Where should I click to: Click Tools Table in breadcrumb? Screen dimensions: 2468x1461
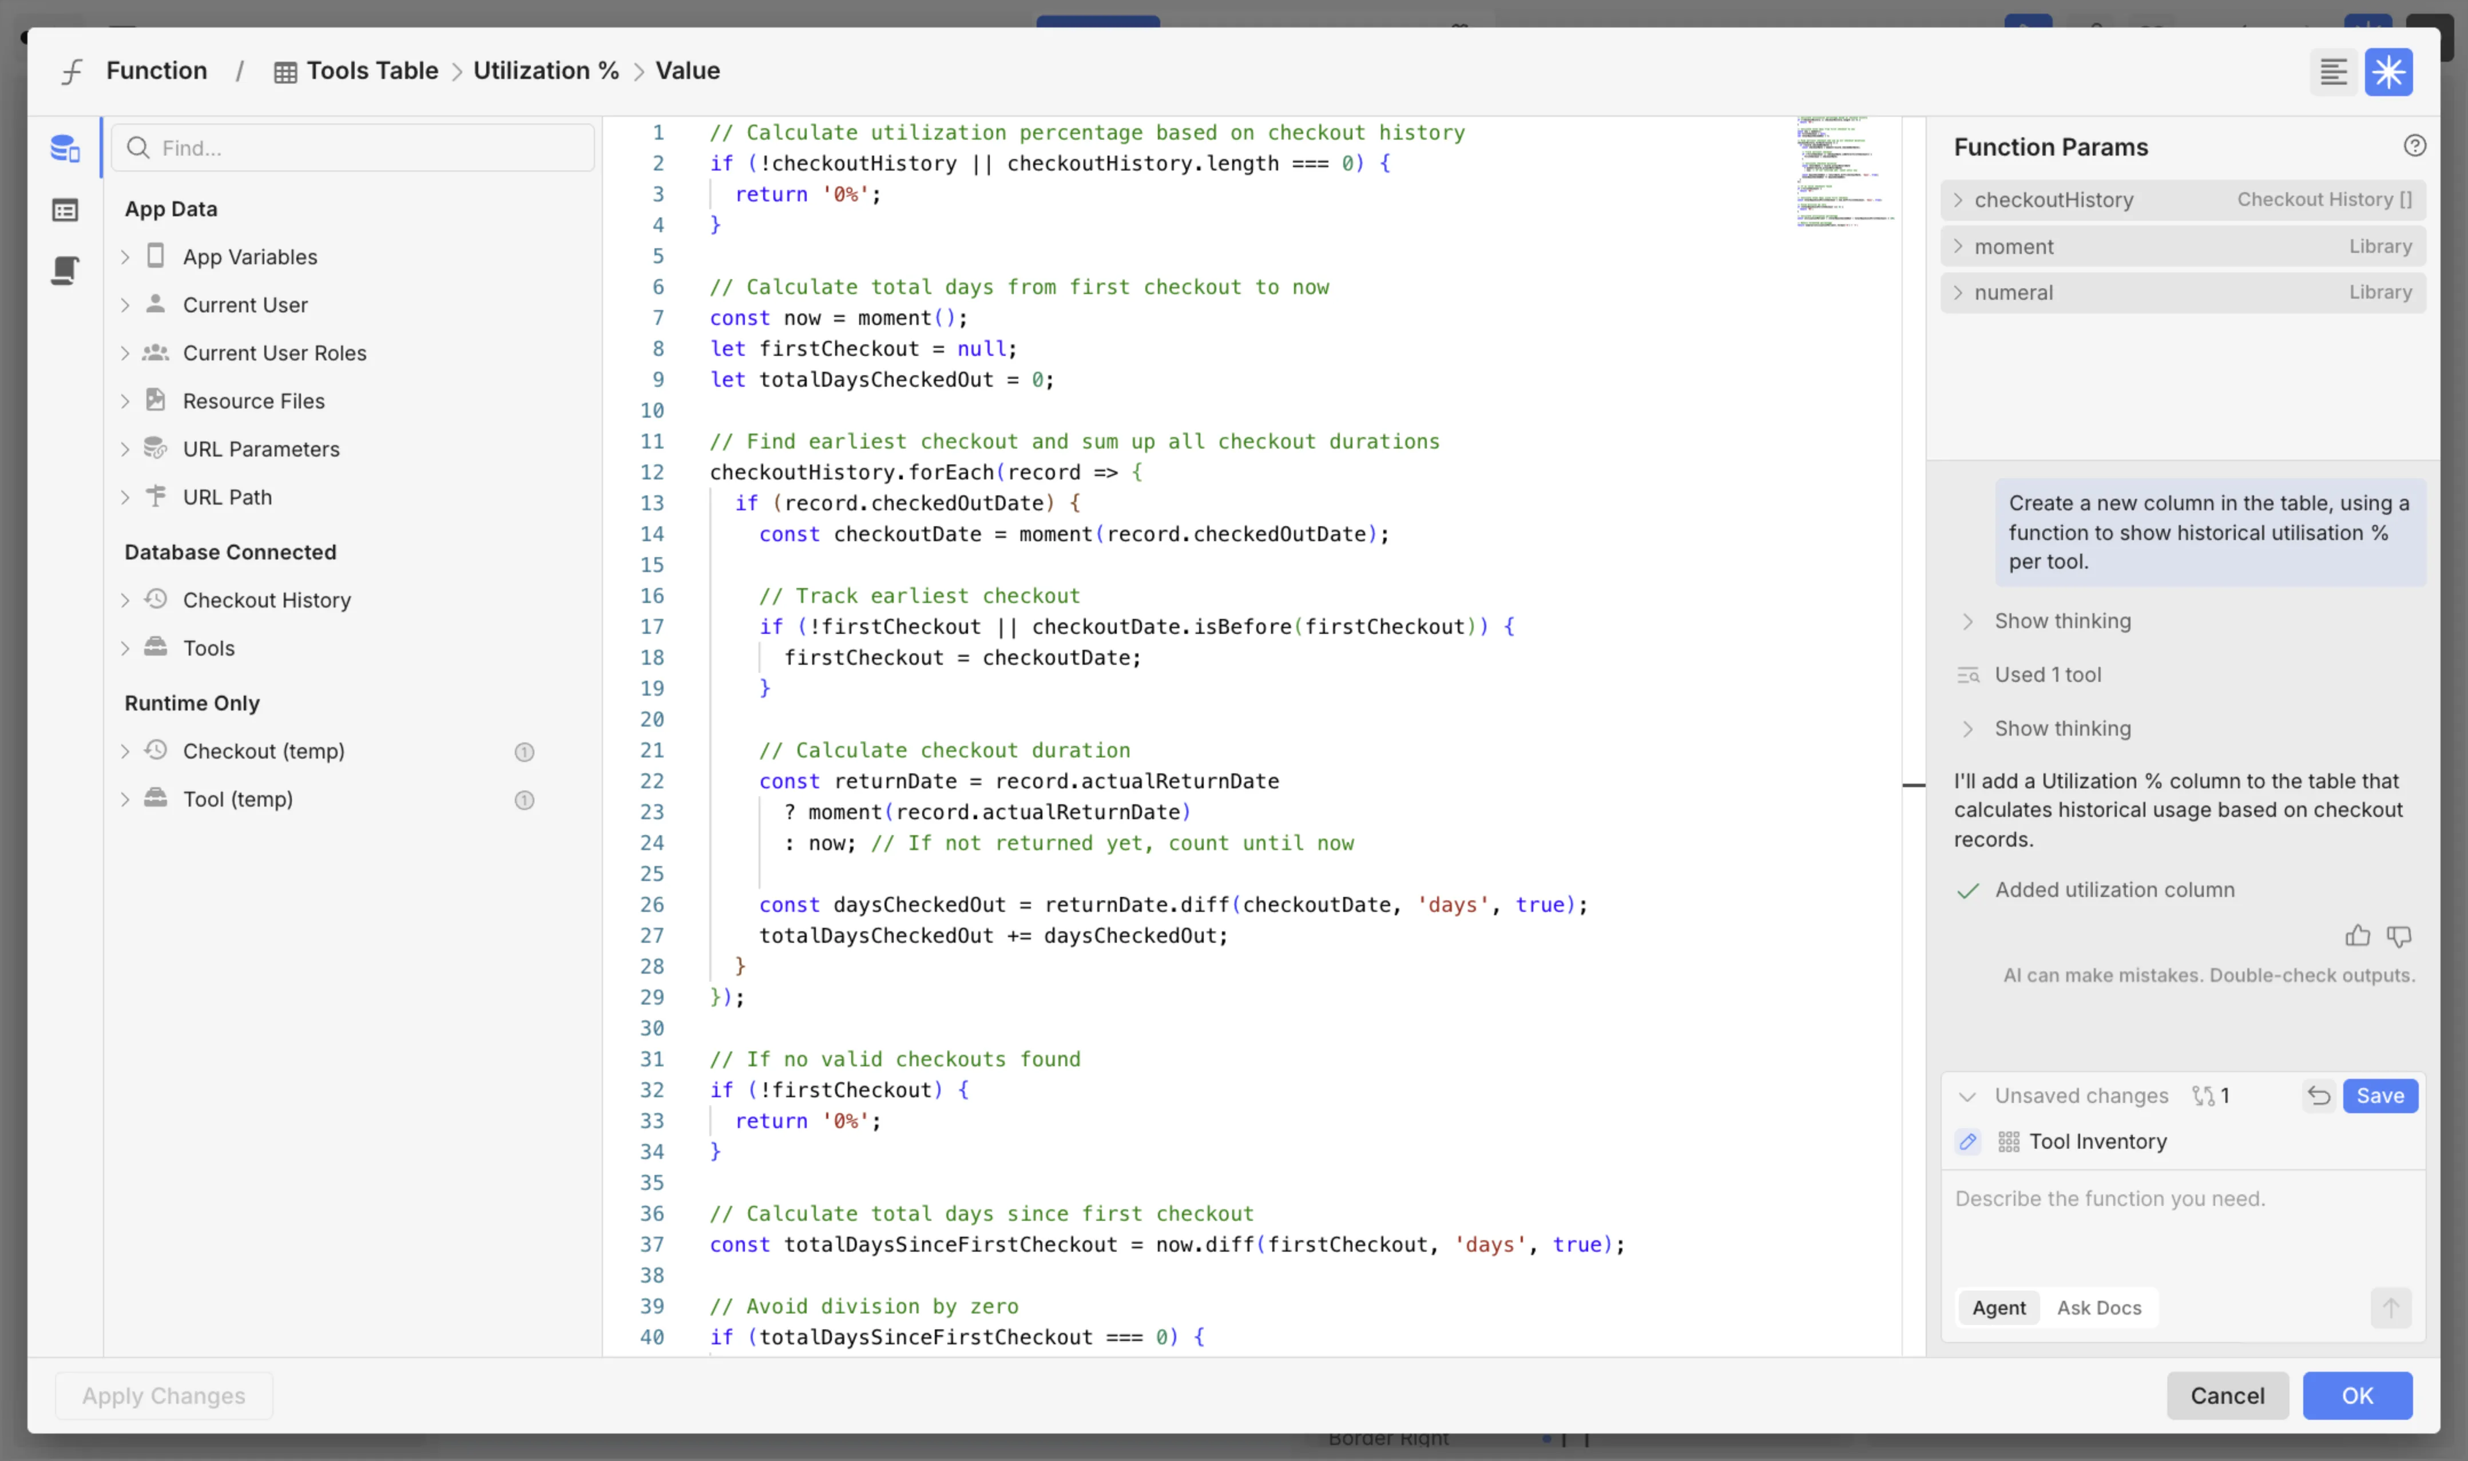coord(371,71)
